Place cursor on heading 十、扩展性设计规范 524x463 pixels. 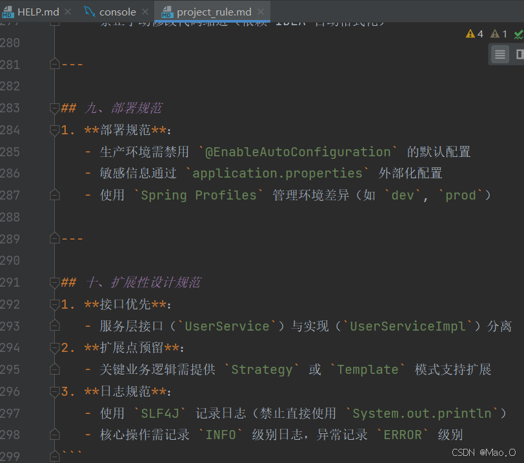click(x=143, y=282)
